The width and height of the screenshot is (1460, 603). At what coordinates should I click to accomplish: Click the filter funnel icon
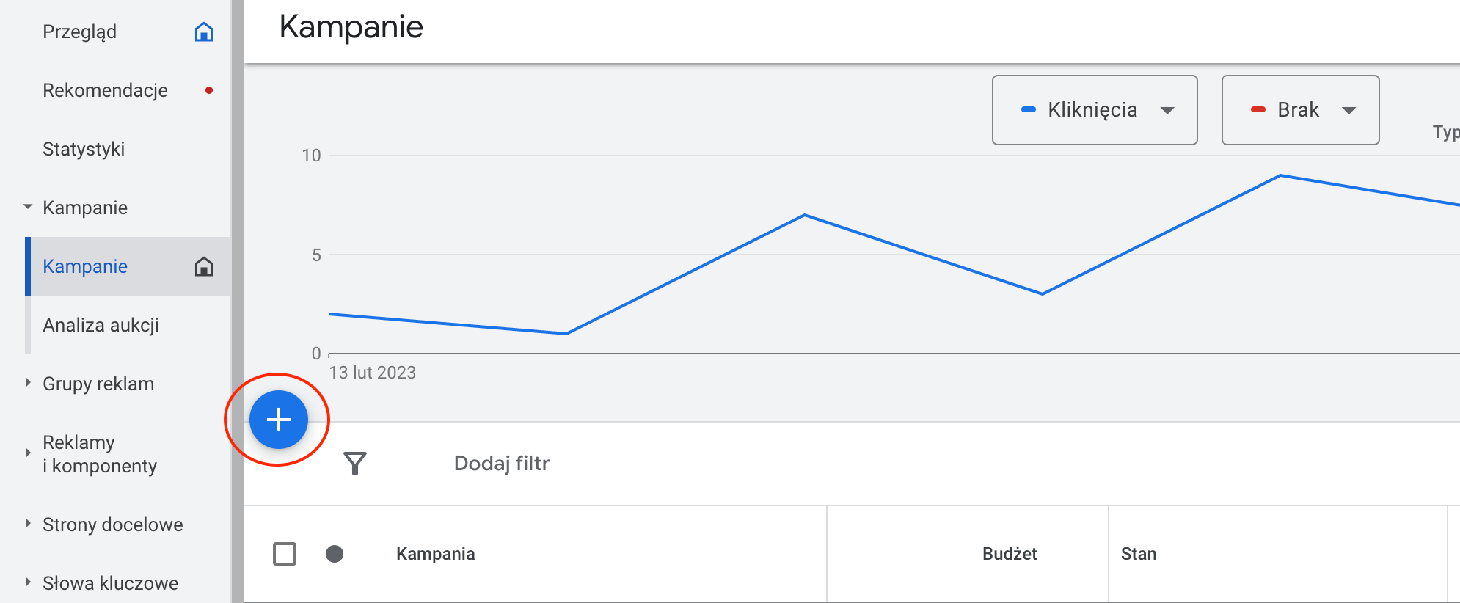pyautogui.click(x=355, y=463)
